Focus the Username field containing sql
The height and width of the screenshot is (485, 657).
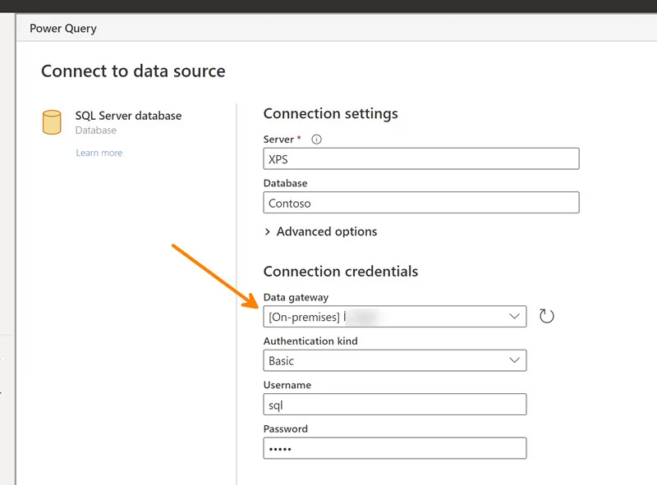395,405
